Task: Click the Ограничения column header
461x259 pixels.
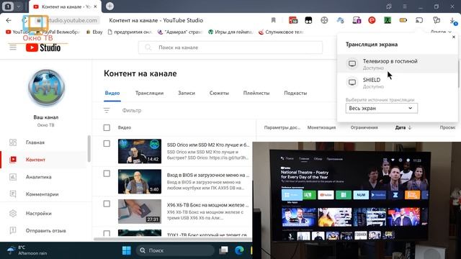Action: pos(364,127)
